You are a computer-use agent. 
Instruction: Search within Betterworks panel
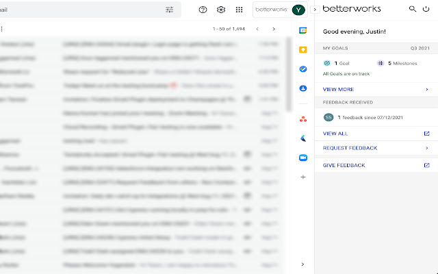tap(412, 9)
